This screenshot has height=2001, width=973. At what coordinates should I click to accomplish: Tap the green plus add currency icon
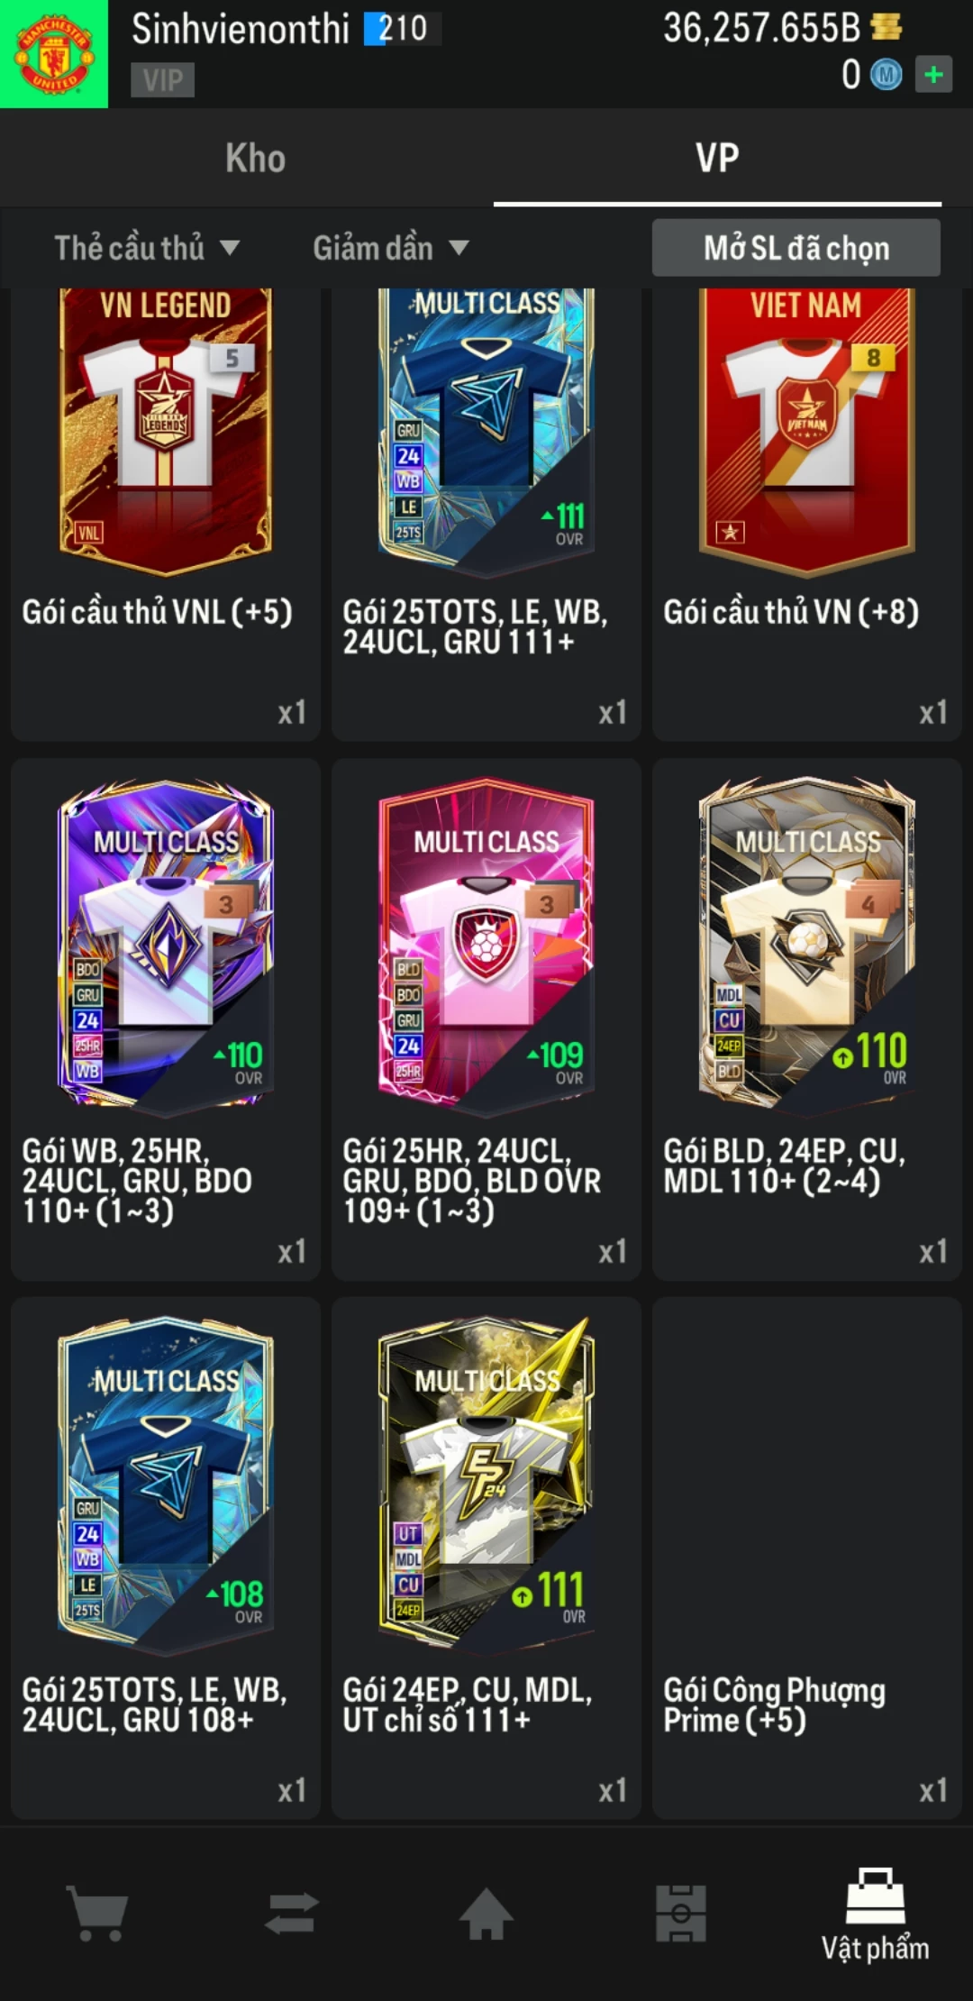click(933, 74)
